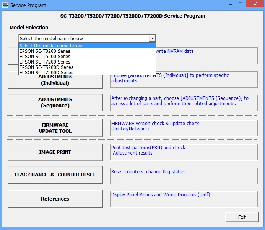Click 'Print test patterns(PRN) and check' text

click(x=148, y=148)
